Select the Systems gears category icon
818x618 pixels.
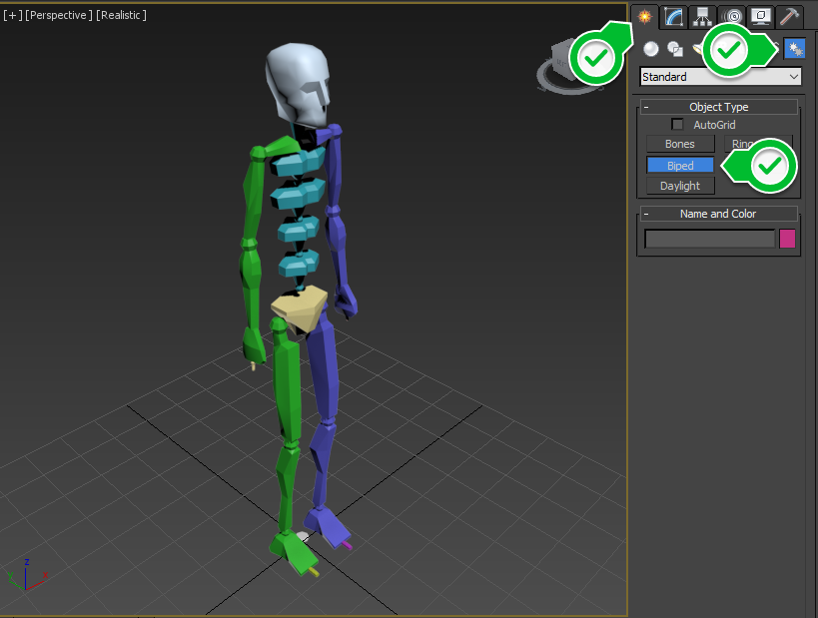pos(795,49)
